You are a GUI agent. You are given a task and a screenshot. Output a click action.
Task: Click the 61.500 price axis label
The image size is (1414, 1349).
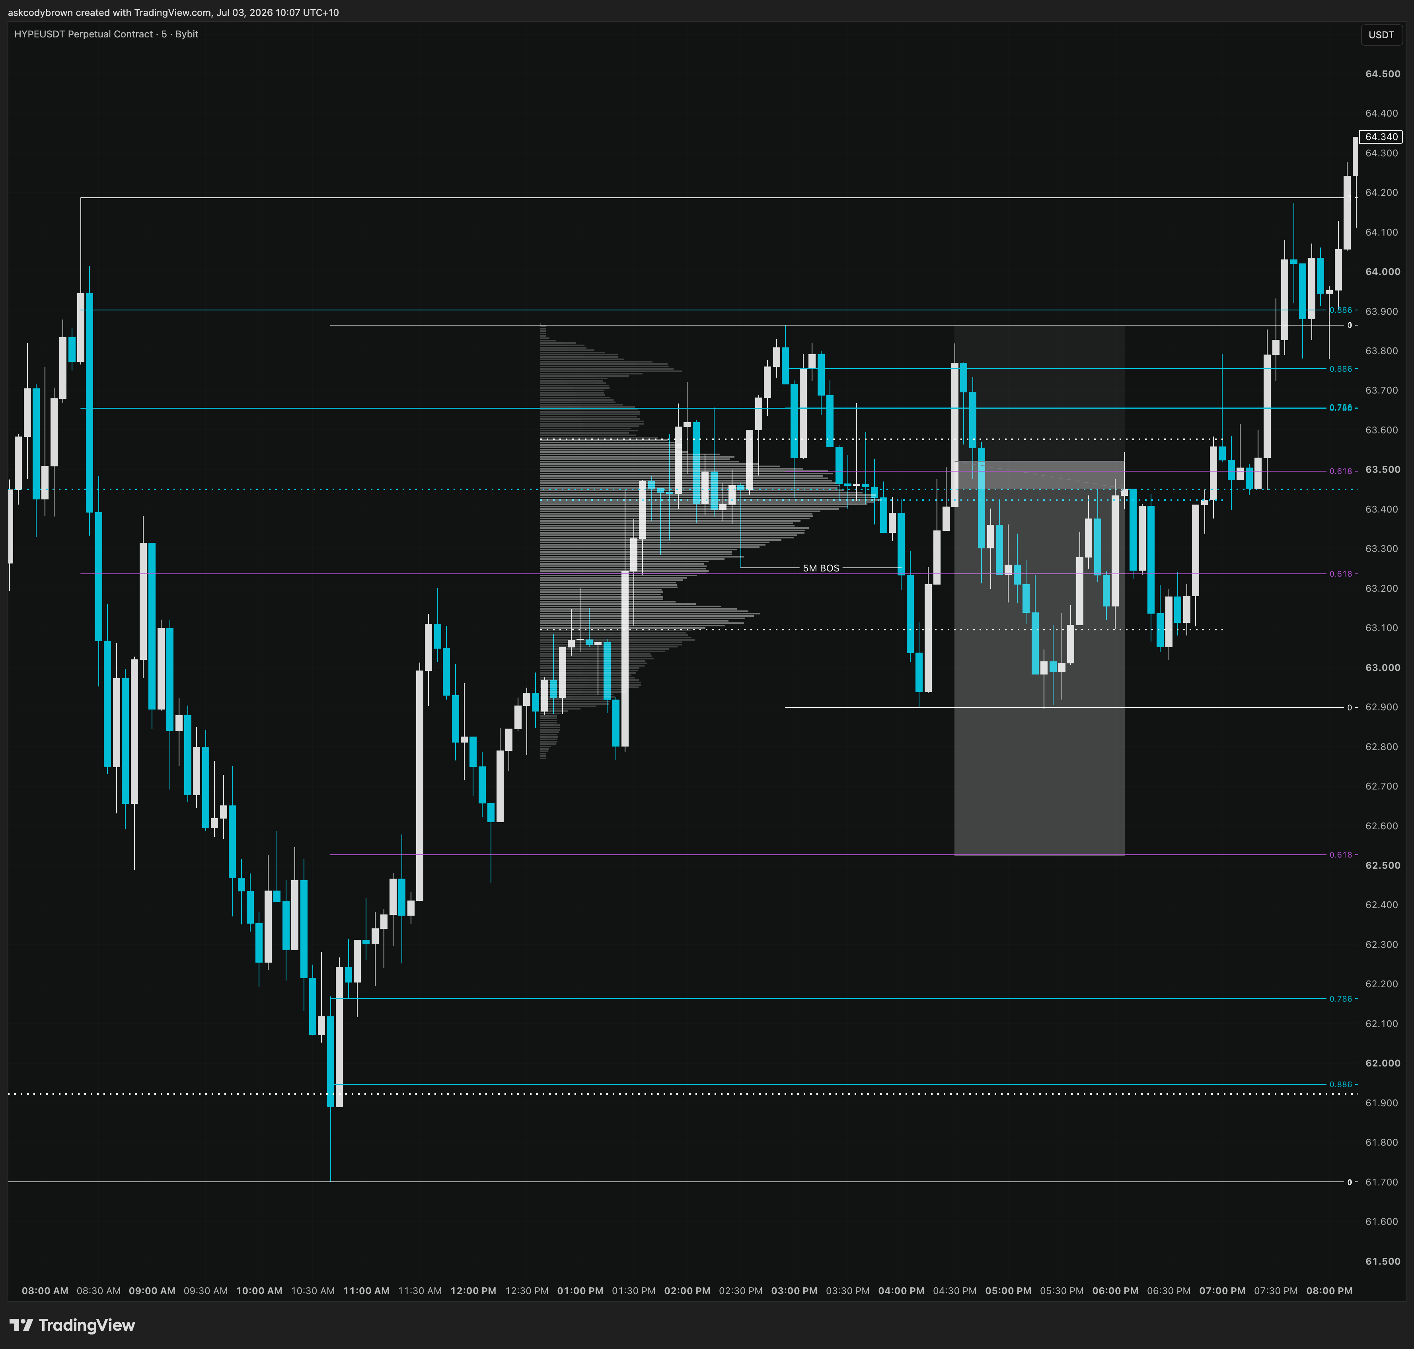pos(1383,1261)
